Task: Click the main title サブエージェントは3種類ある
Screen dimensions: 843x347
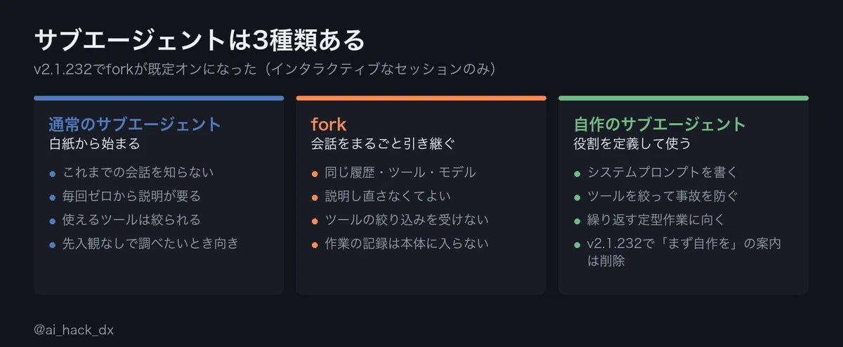Action: [x=200, y=40]
